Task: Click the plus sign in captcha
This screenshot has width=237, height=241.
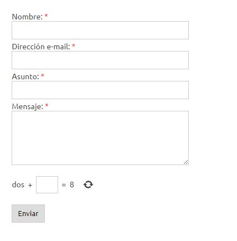Action: point(30,185)
